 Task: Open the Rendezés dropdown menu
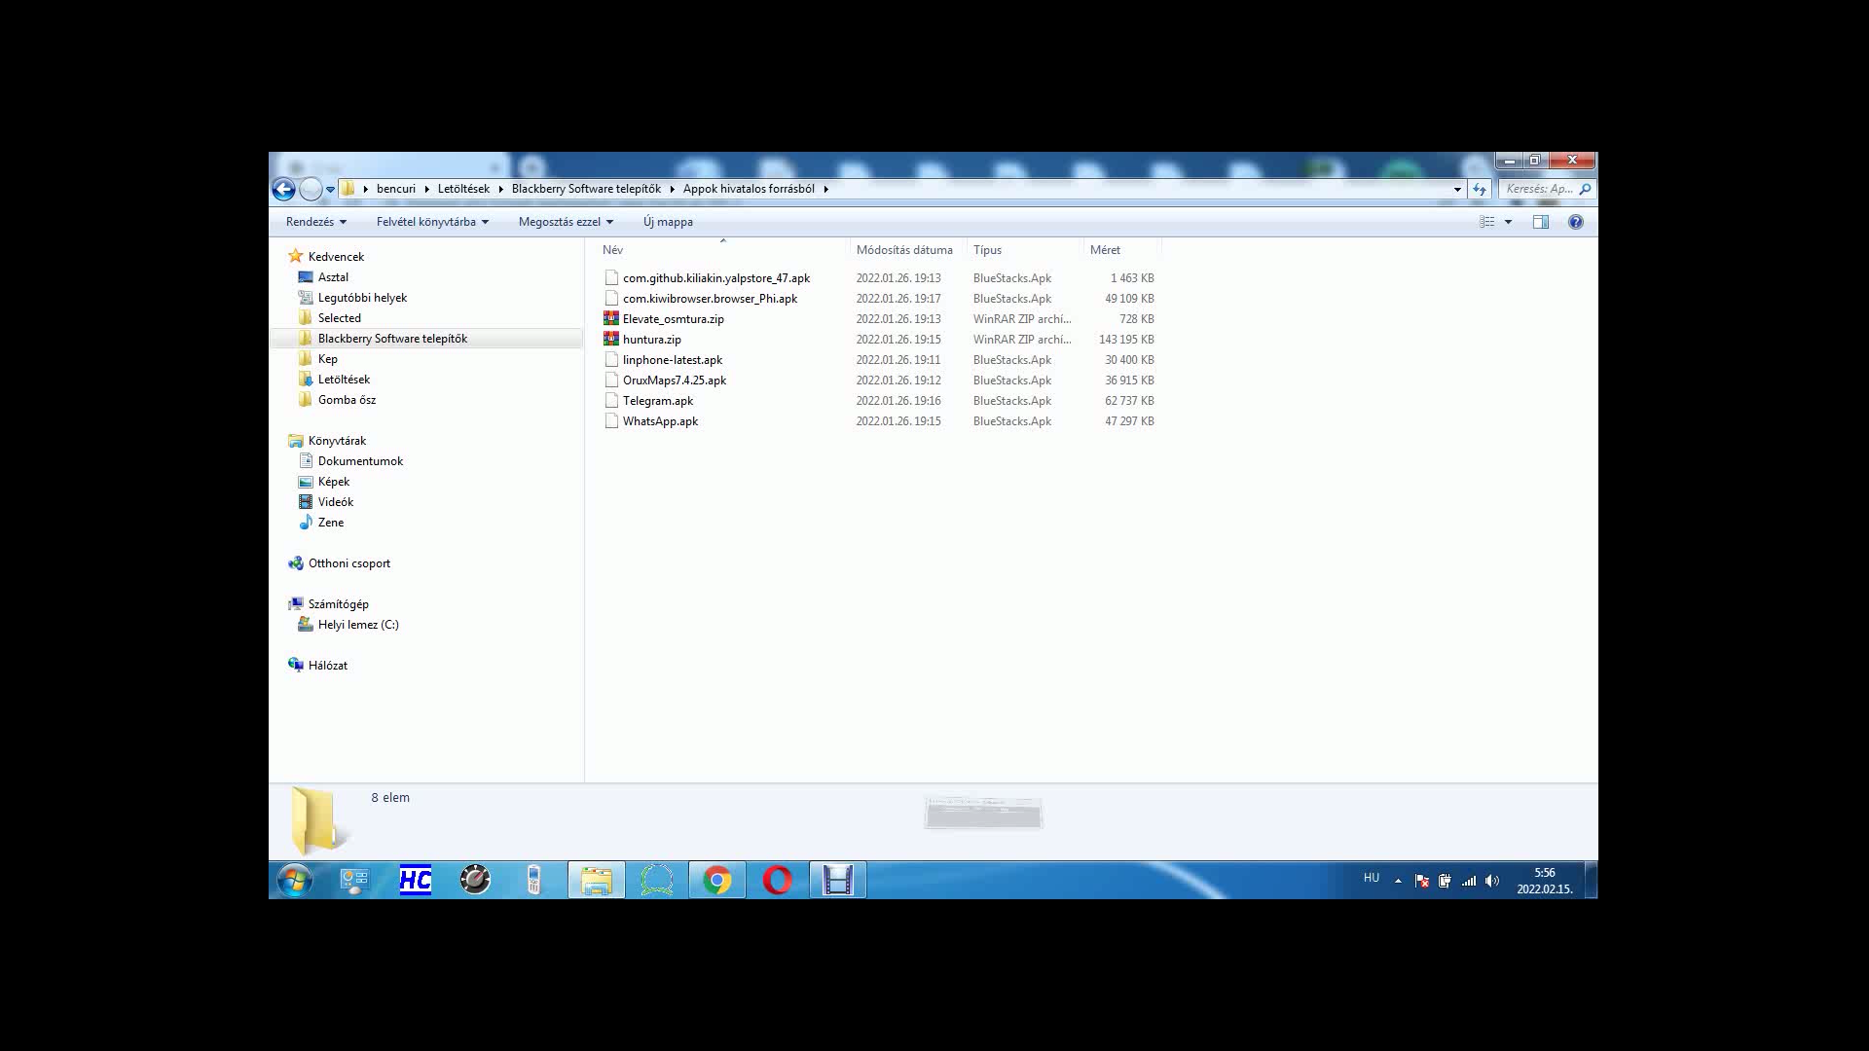tap(315, 222)
